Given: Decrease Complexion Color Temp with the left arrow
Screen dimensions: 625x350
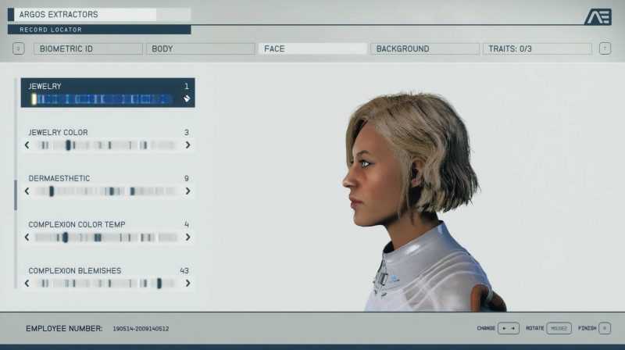Looking at the screenshot, I should [27, 237].
